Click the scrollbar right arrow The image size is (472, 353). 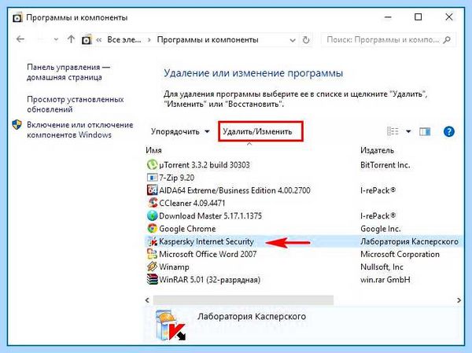coord(459,300)
